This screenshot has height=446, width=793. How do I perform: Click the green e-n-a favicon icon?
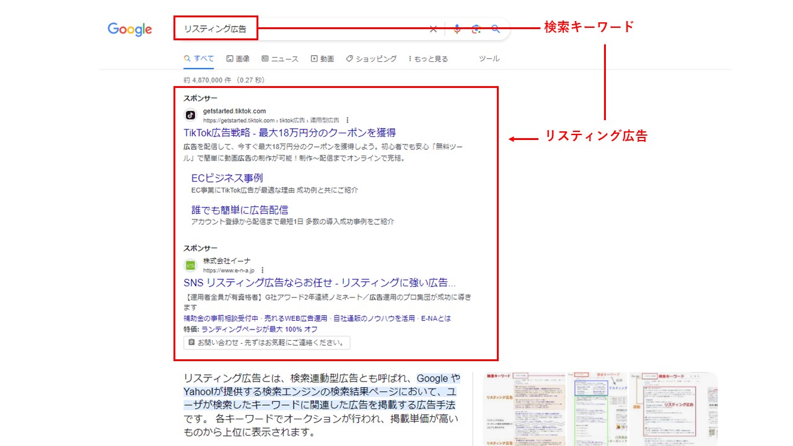coord(190,265)
